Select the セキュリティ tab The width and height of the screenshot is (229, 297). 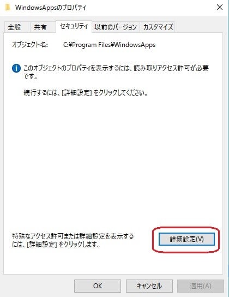[x=74, y=26]
